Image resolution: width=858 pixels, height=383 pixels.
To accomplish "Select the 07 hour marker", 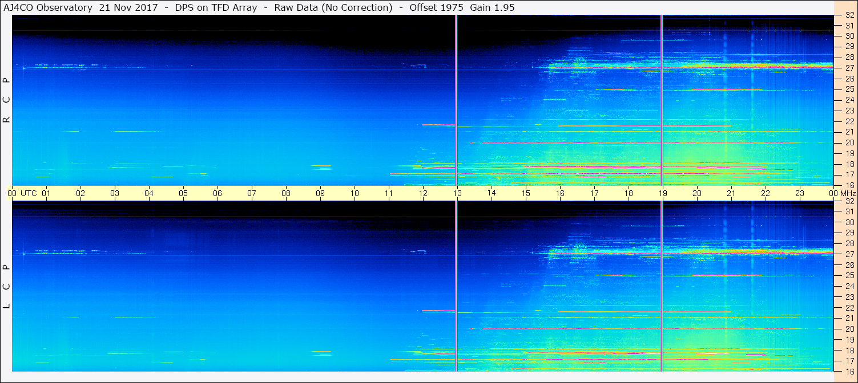I will point(252,193).
